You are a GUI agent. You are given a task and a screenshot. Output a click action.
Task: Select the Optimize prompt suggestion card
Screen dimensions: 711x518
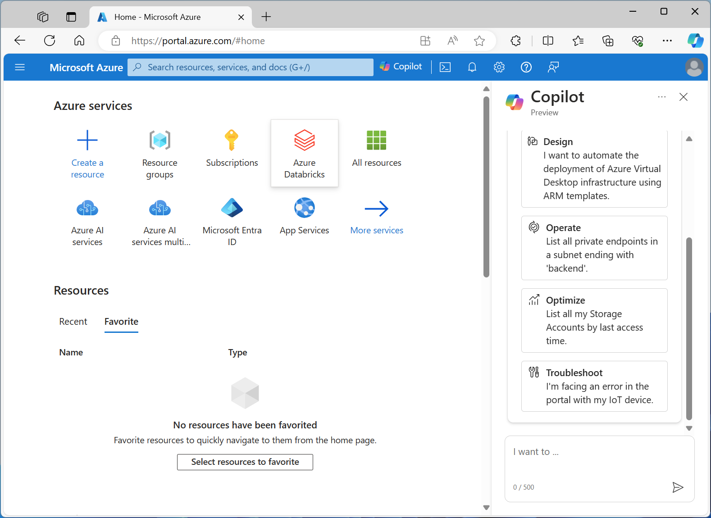click(x=594, y=320)
